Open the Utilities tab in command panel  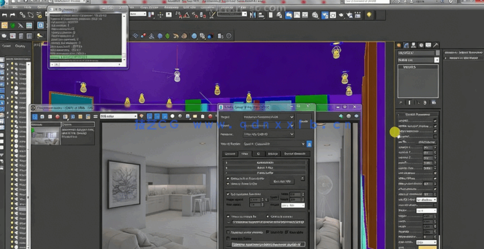pyautogui.click(x=436, y=45)
